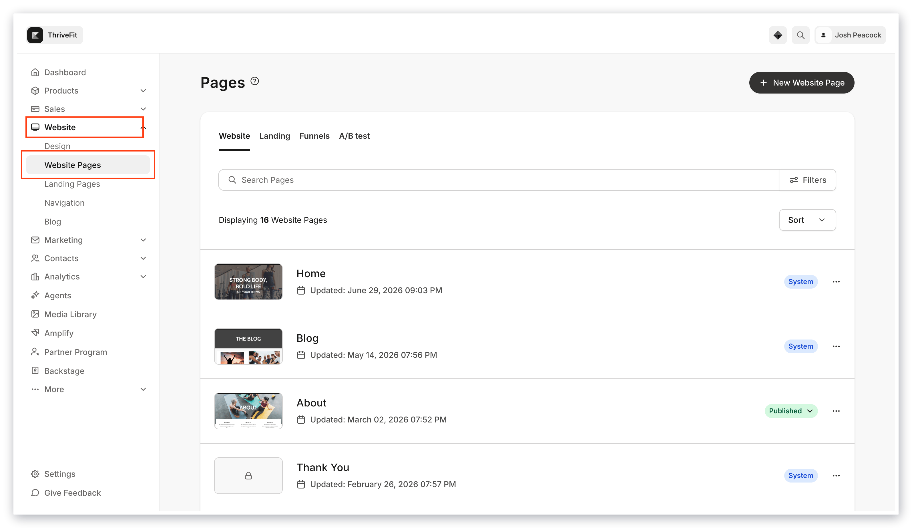This screenshot has height=528, width=912.
Task: Click the Give Feedback speech bubble icon
Action: click(x=35, y=493)
